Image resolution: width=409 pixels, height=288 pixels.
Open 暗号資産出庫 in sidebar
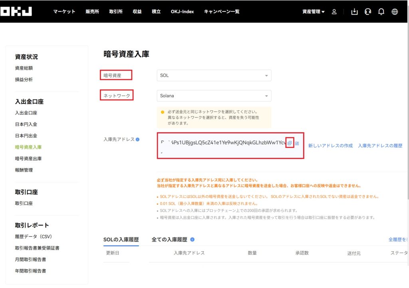(28, 159)
